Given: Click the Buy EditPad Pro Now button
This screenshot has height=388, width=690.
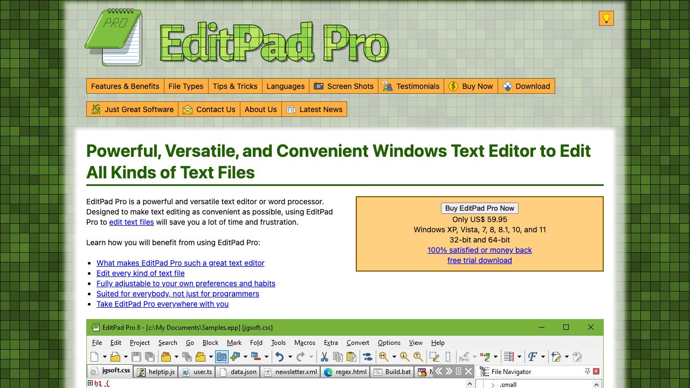Looking at the screenshot, I should pyautogui.click(x=480, y=208).
